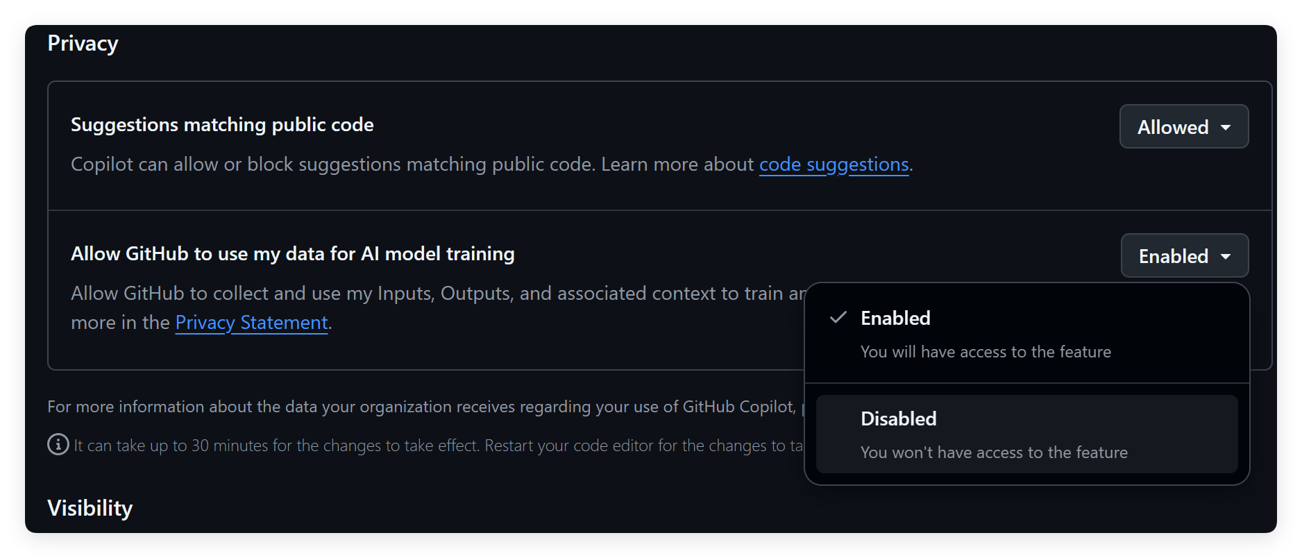Screen dimensions: 1302x558
Task: Click the "It can take up to 30 minutes" note text
Action: (437, 446)
